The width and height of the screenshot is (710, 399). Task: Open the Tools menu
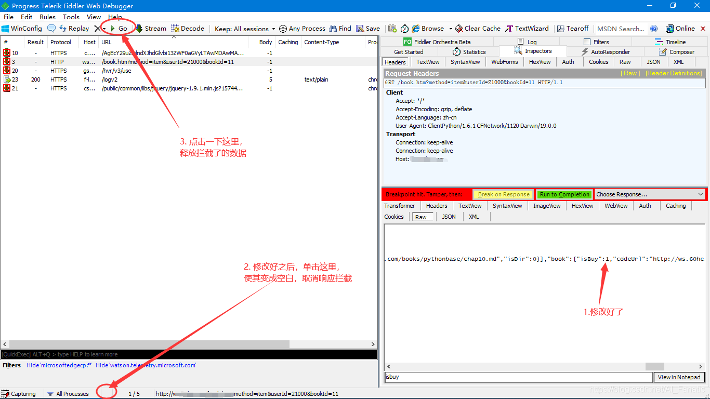tap(71, 17)
